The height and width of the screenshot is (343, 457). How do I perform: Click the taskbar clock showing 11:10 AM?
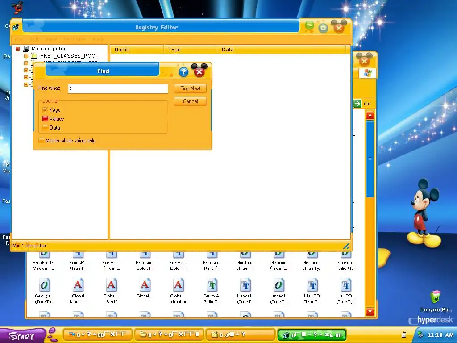pyautogui.click(x=440, y=335)
